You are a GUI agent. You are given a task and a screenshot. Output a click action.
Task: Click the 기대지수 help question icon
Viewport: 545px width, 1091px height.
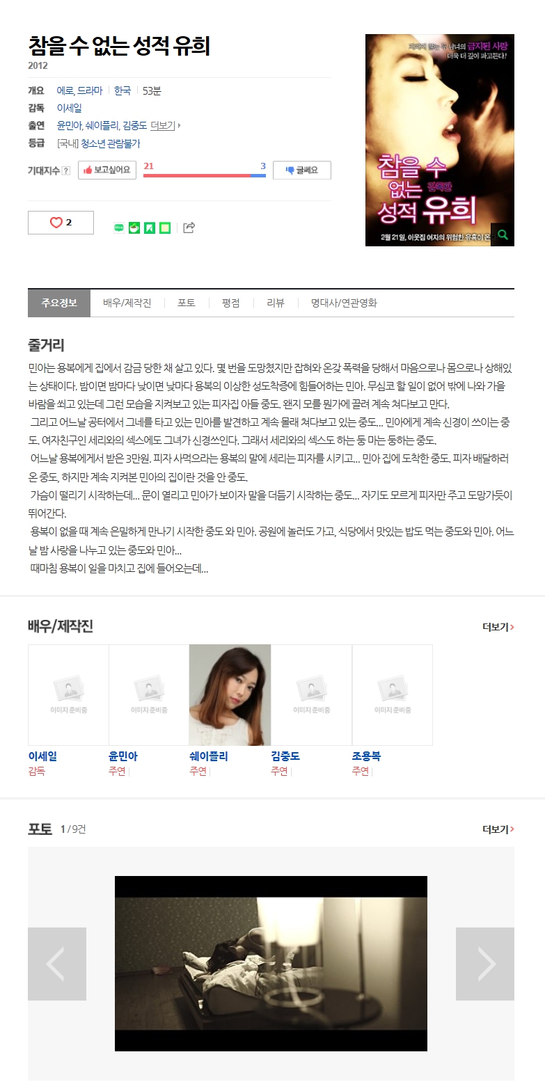coord(66,170)
